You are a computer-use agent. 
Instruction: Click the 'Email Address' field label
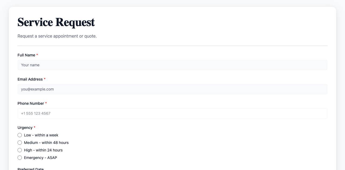coord(30,79)
